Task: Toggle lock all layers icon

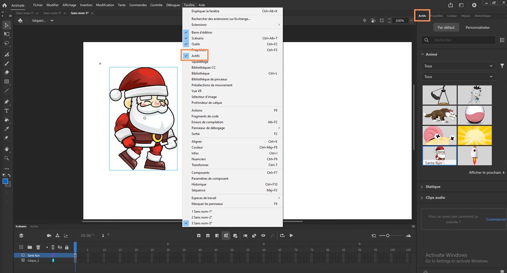Action: point(67,247)
